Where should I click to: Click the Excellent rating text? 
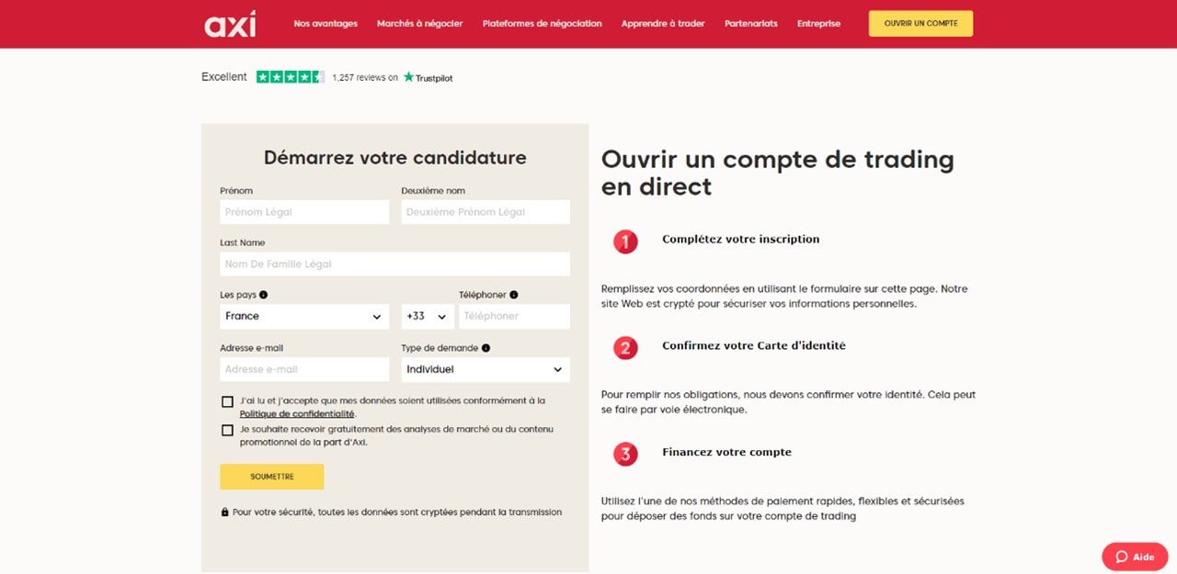[224, 77]
